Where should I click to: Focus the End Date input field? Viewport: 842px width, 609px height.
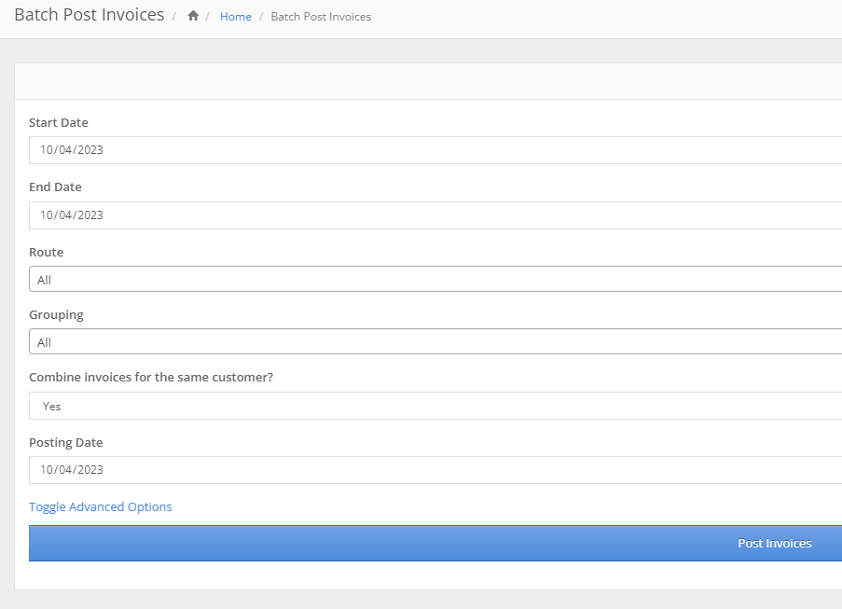[x=435, y=215]
